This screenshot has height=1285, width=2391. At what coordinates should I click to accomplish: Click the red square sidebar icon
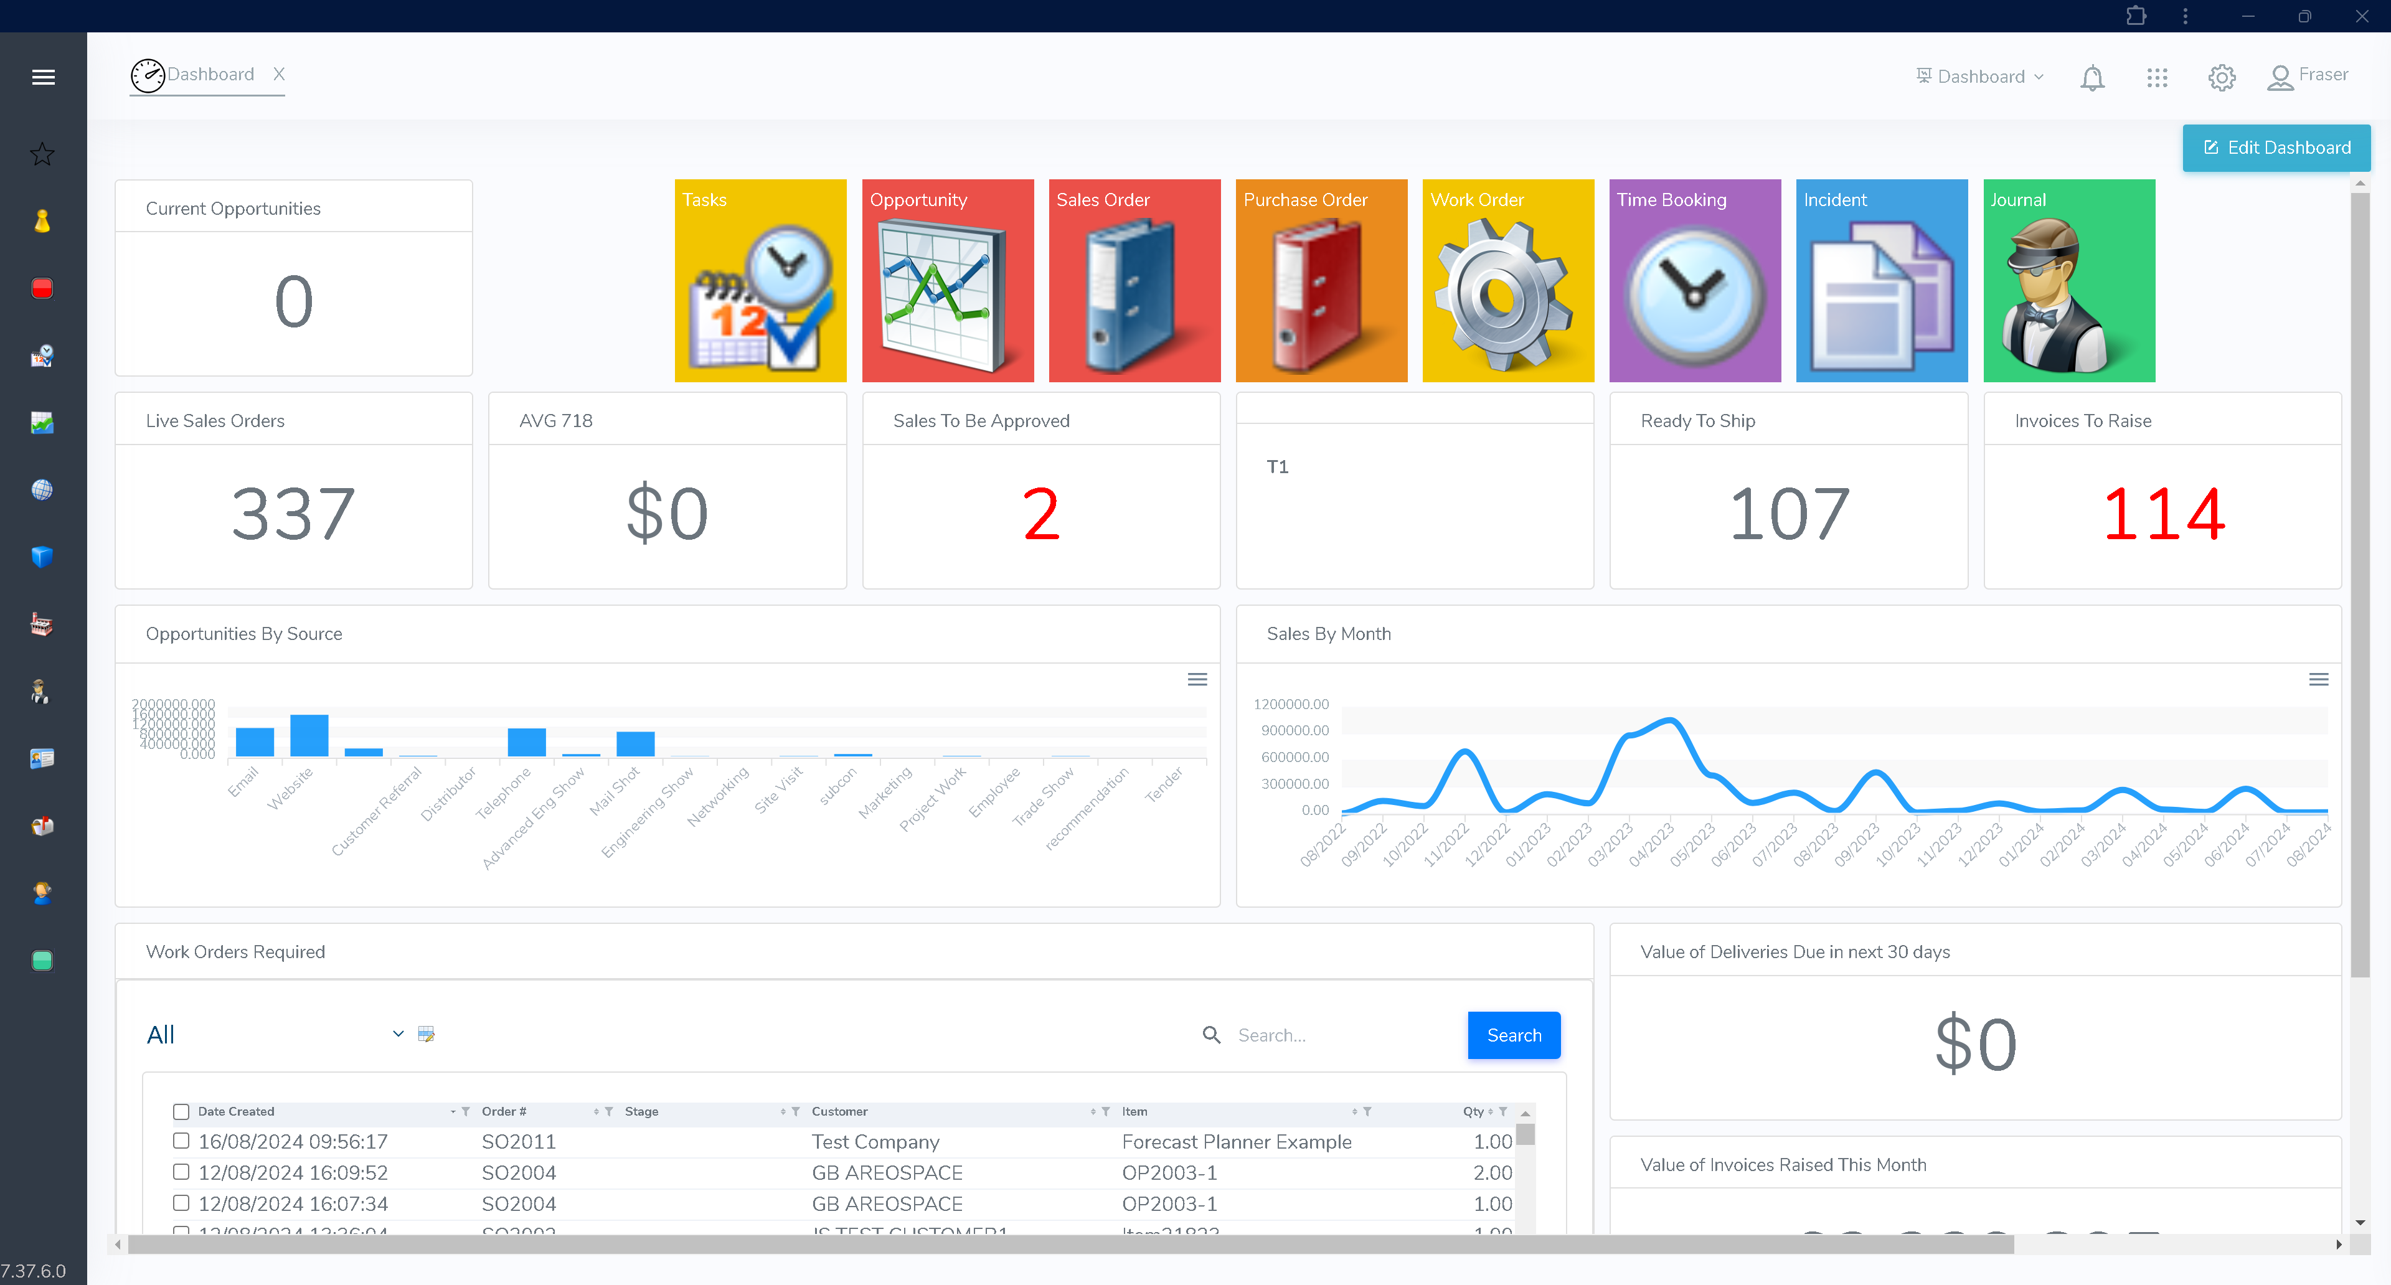click(x=42, y=288)
